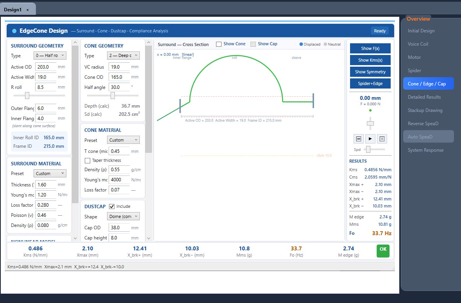
Task: Open the Cone Type dropdown
Action: 123,55
